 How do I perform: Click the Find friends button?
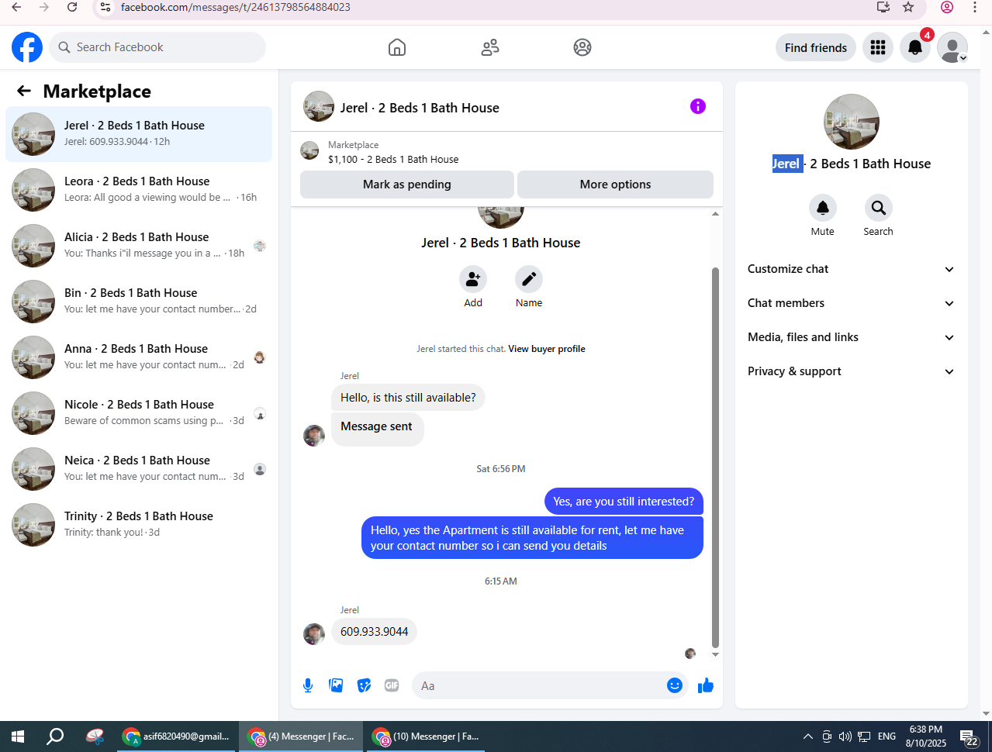click(816, 47)
